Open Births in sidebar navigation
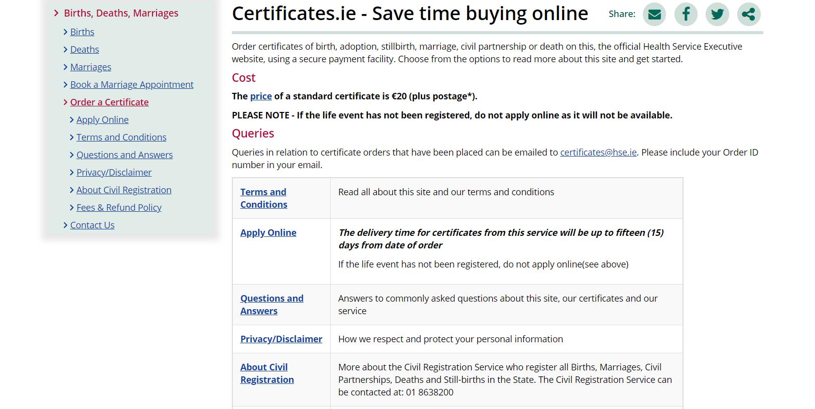Viewport: 815px width, 409px height. 82,32
